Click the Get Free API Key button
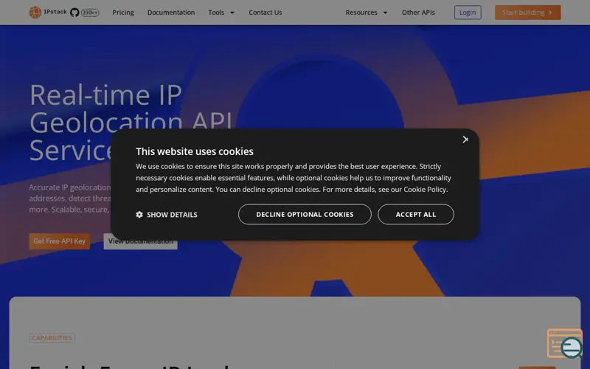Viewport: 590px width, 369px height. coord(60,241)
